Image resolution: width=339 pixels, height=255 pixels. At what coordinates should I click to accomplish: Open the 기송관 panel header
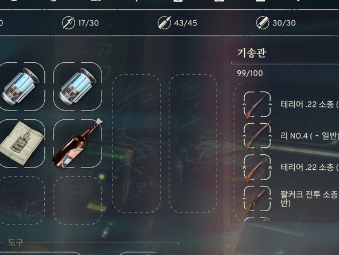click(x=251, y=53)
